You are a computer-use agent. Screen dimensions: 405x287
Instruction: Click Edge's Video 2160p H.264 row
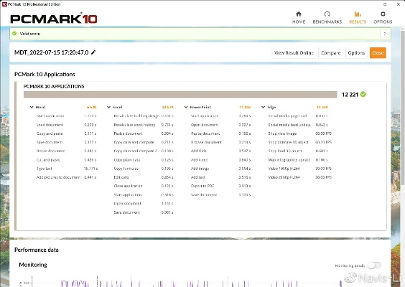click(299, 177)
